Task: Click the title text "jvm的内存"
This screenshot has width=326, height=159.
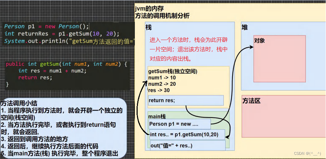Action: coord(149,9)
